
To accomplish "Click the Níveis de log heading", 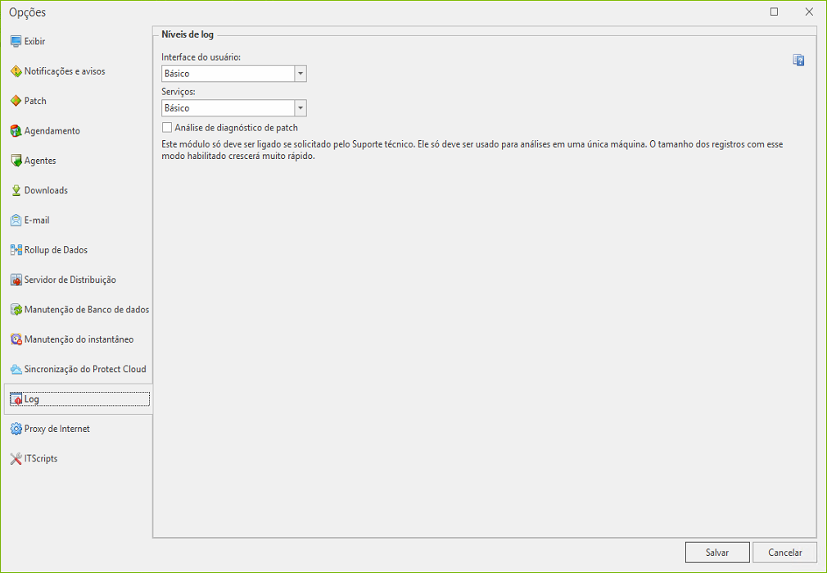I will point(188,35).
